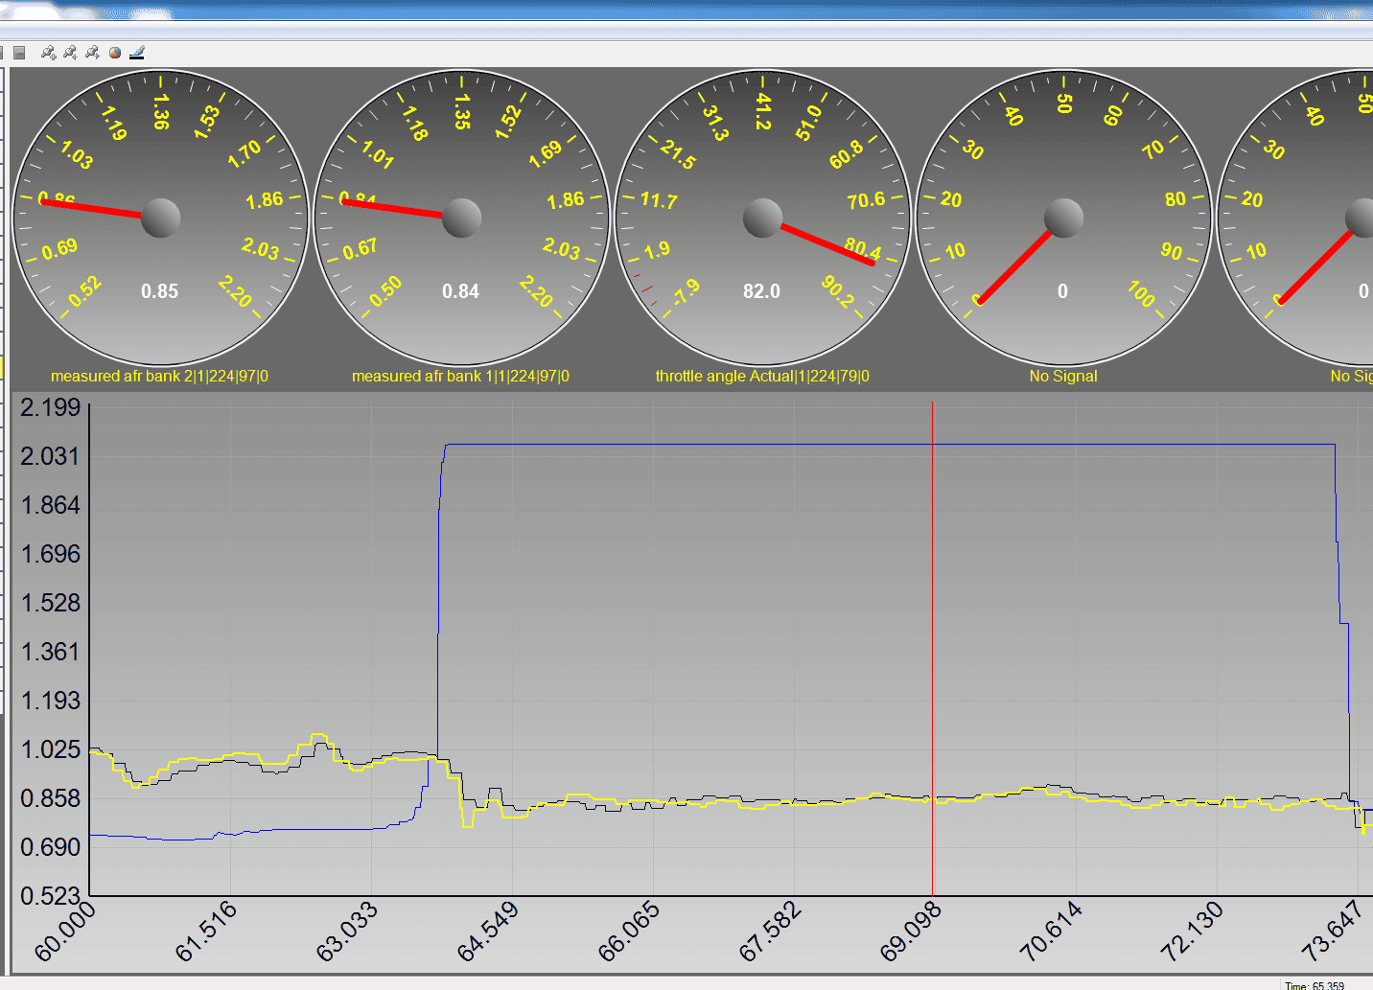
Task: Go to next pushpin marker
Action: pyautogui.click(x=92, y=53)
